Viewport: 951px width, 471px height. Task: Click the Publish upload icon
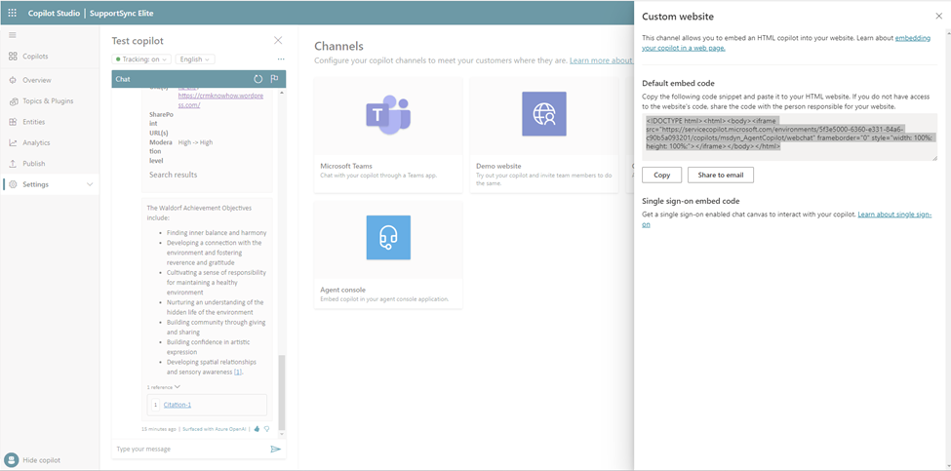click(13, 164)
